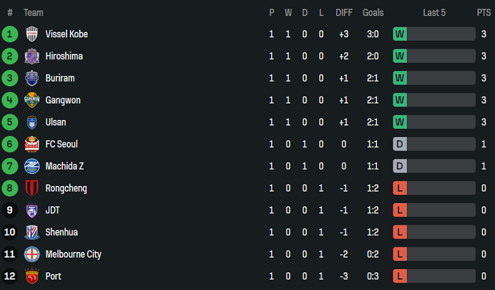The height and width of the screenshot is (290, 495).
Task: Click the green rank 1 position badge
Action: coord(10,34)
